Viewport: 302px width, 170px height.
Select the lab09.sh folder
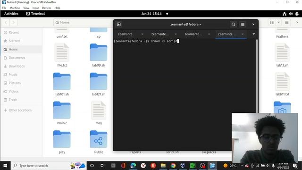[99, 52]
